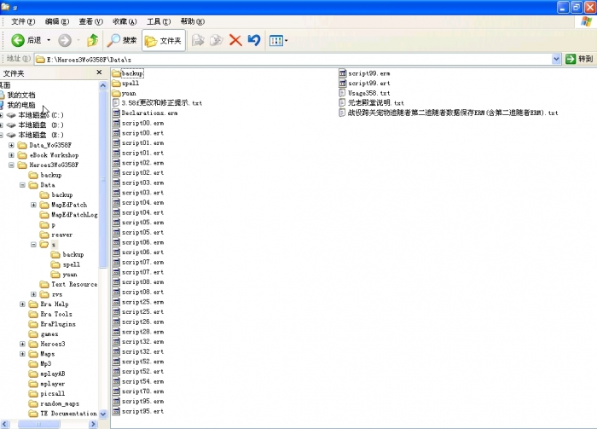Screen dimensions: 597x429
Task: Open the backup folder in file list
Action: pyautogui.click(x=131, y=73)
